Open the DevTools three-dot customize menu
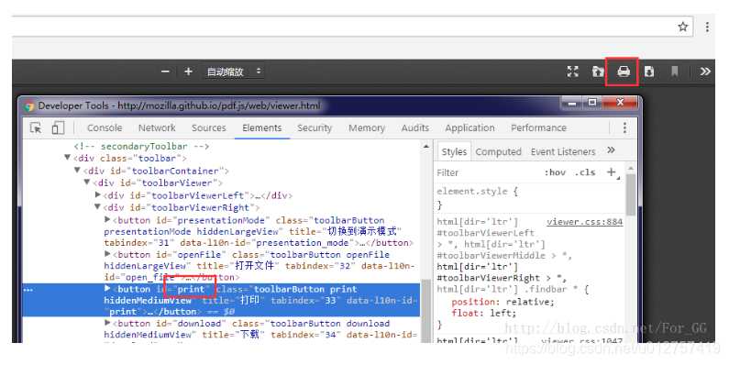The width and height of the screenshot is (729, 365). [624, 127]
